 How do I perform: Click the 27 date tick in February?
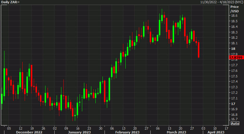(x=146, y=128)
